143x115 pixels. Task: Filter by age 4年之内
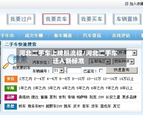coord(68,88)
